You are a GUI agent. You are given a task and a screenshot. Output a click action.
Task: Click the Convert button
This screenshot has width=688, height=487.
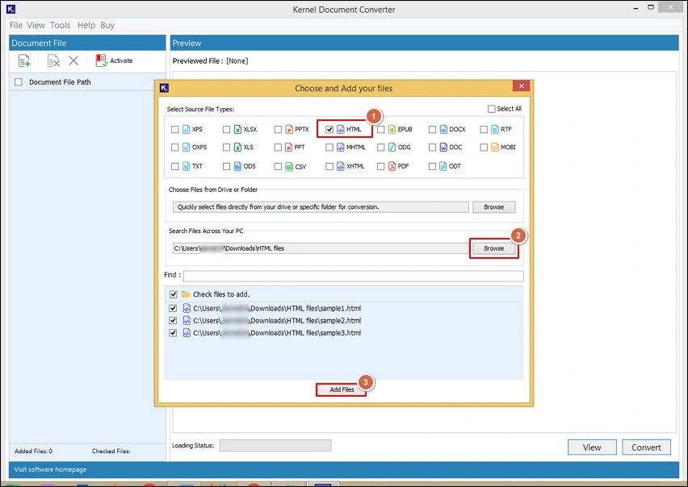click(x=646, y=447)
